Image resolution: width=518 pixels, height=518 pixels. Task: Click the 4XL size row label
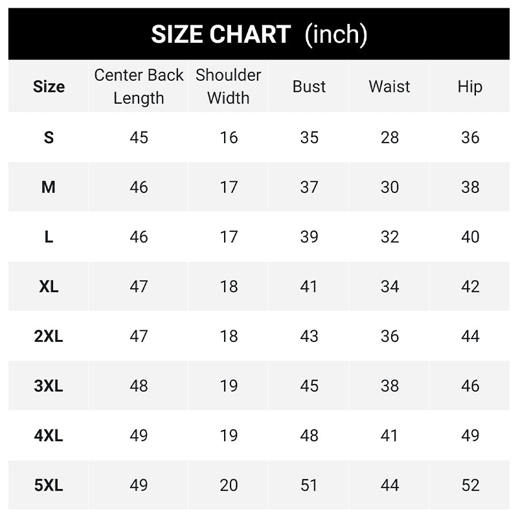[x=49, y=436]
